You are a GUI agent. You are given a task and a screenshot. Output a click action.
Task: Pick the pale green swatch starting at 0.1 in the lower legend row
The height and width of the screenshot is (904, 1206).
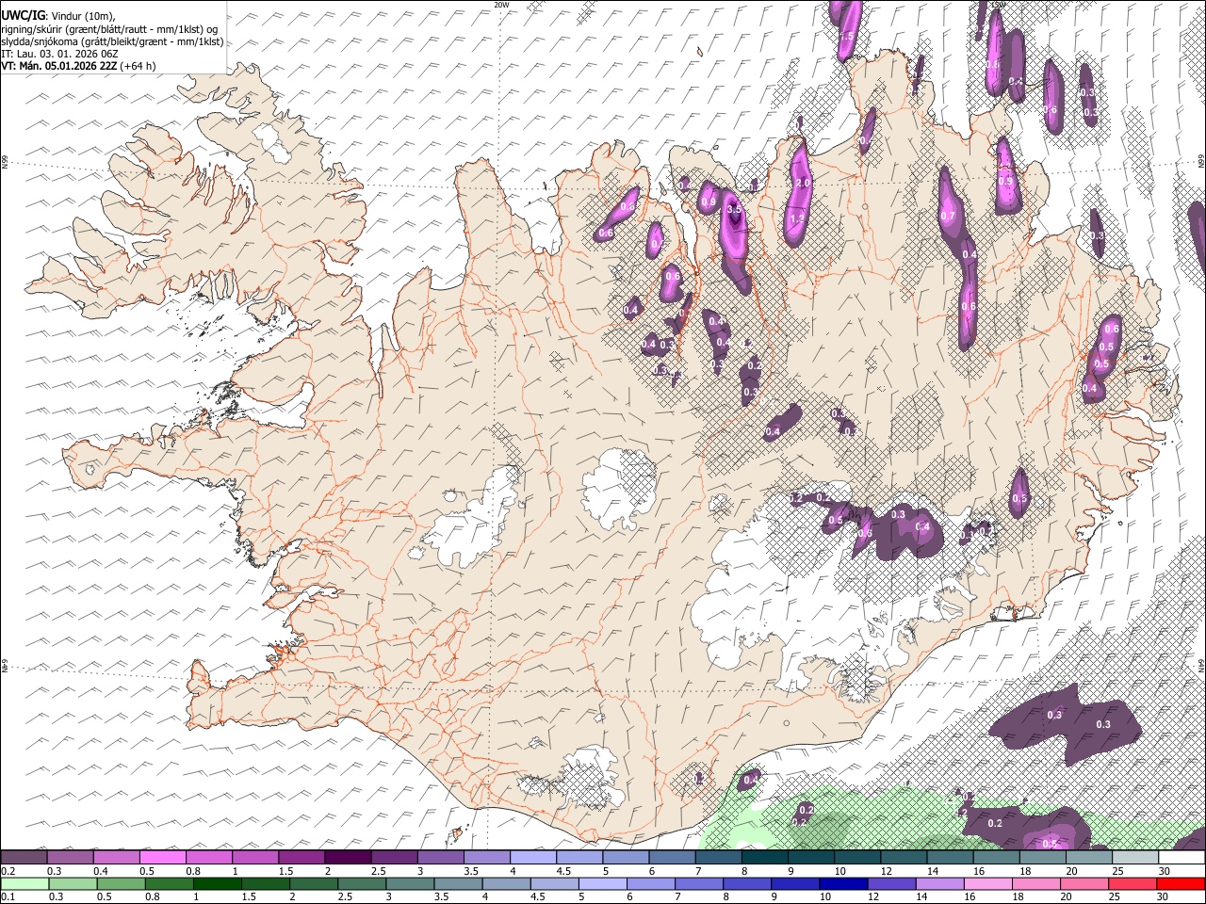click(24, 883)
